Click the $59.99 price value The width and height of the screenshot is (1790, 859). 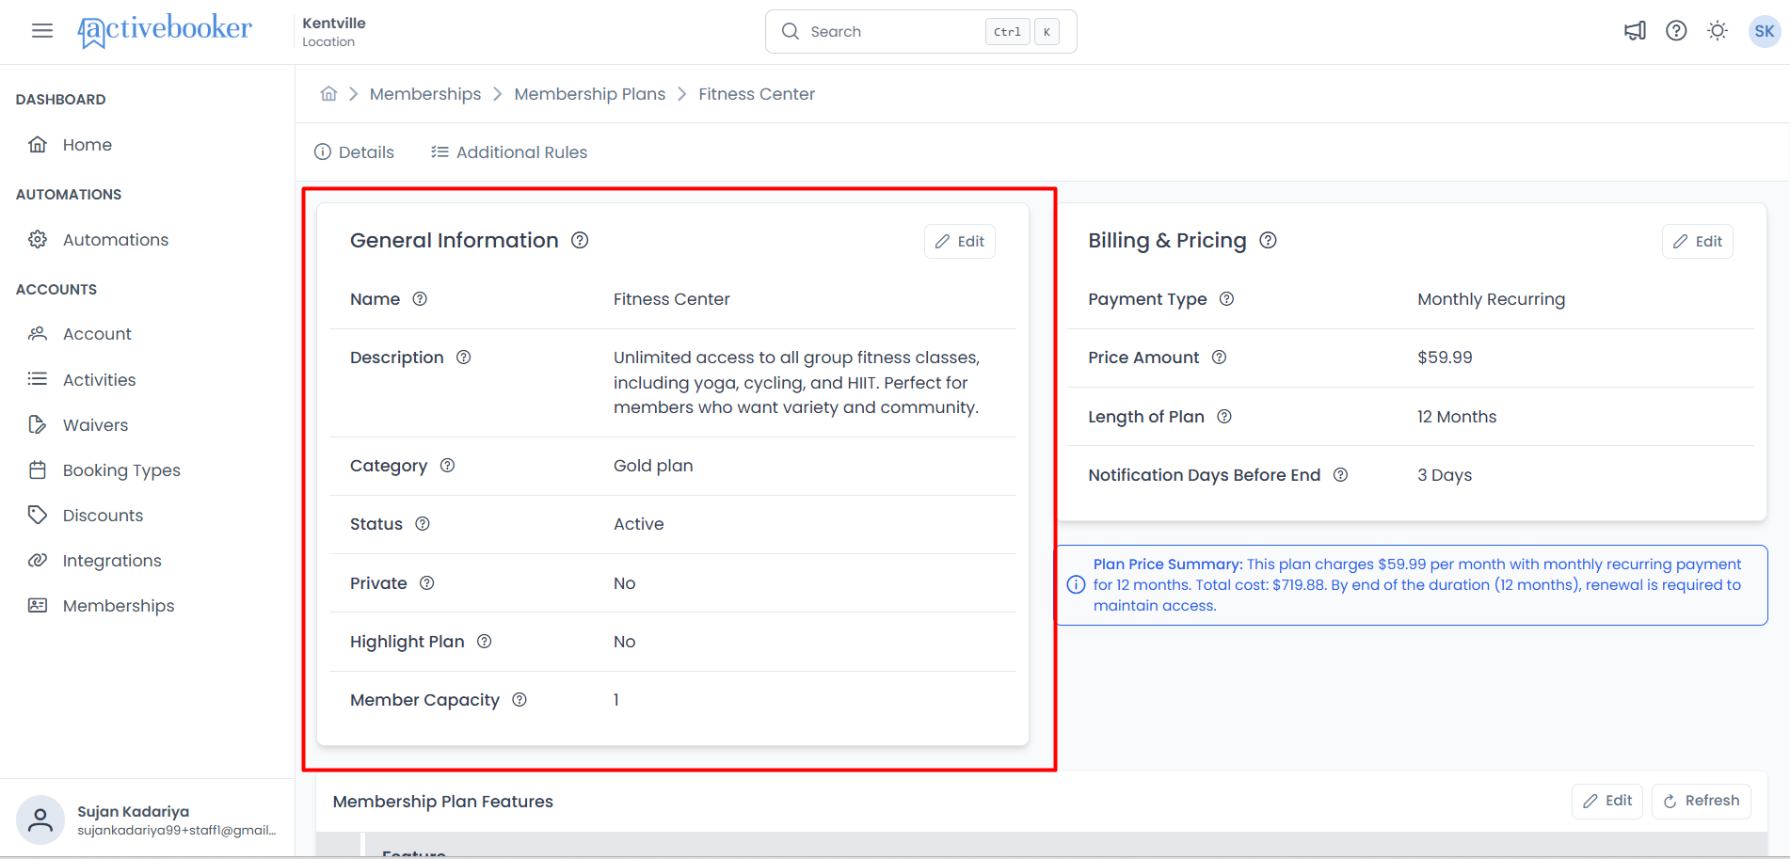point(1446,358)
